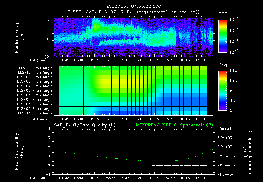Click '07:00' tick under pitch angle panel
Screen dimensions: 263x182
click(x=200, y=119)
